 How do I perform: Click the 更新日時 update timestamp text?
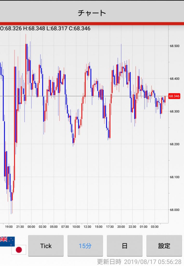(x=139, y=261)
